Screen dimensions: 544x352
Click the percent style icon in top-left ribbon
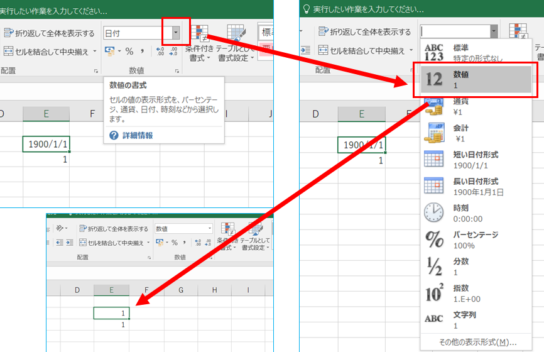[x=129, y=51]
